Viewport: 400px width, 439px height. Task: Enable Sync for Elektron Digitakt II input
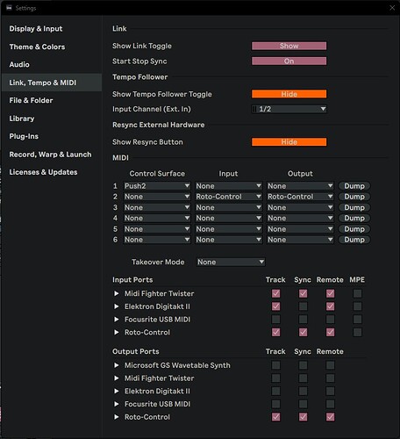[303, 306]
